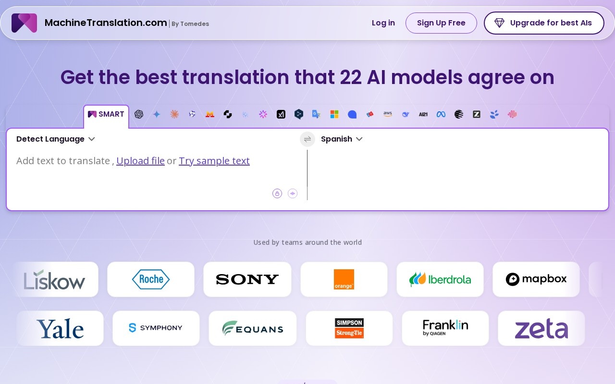The width and height of the screenshot is (615, 384).
Task: Select the ChatGPT (OpenAI) engine icon
Action: 139,114
